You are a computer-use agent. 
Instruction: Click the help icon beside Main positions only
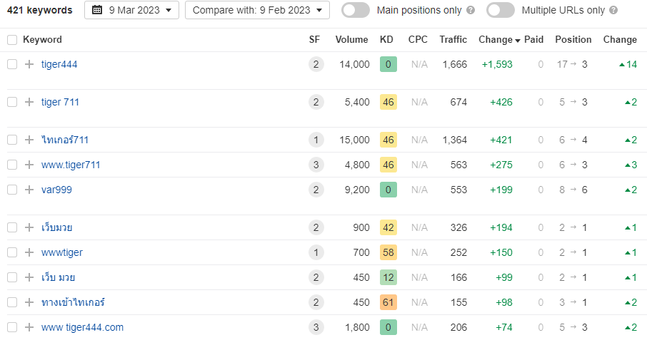pyautogui.click(x=471, y=11)
